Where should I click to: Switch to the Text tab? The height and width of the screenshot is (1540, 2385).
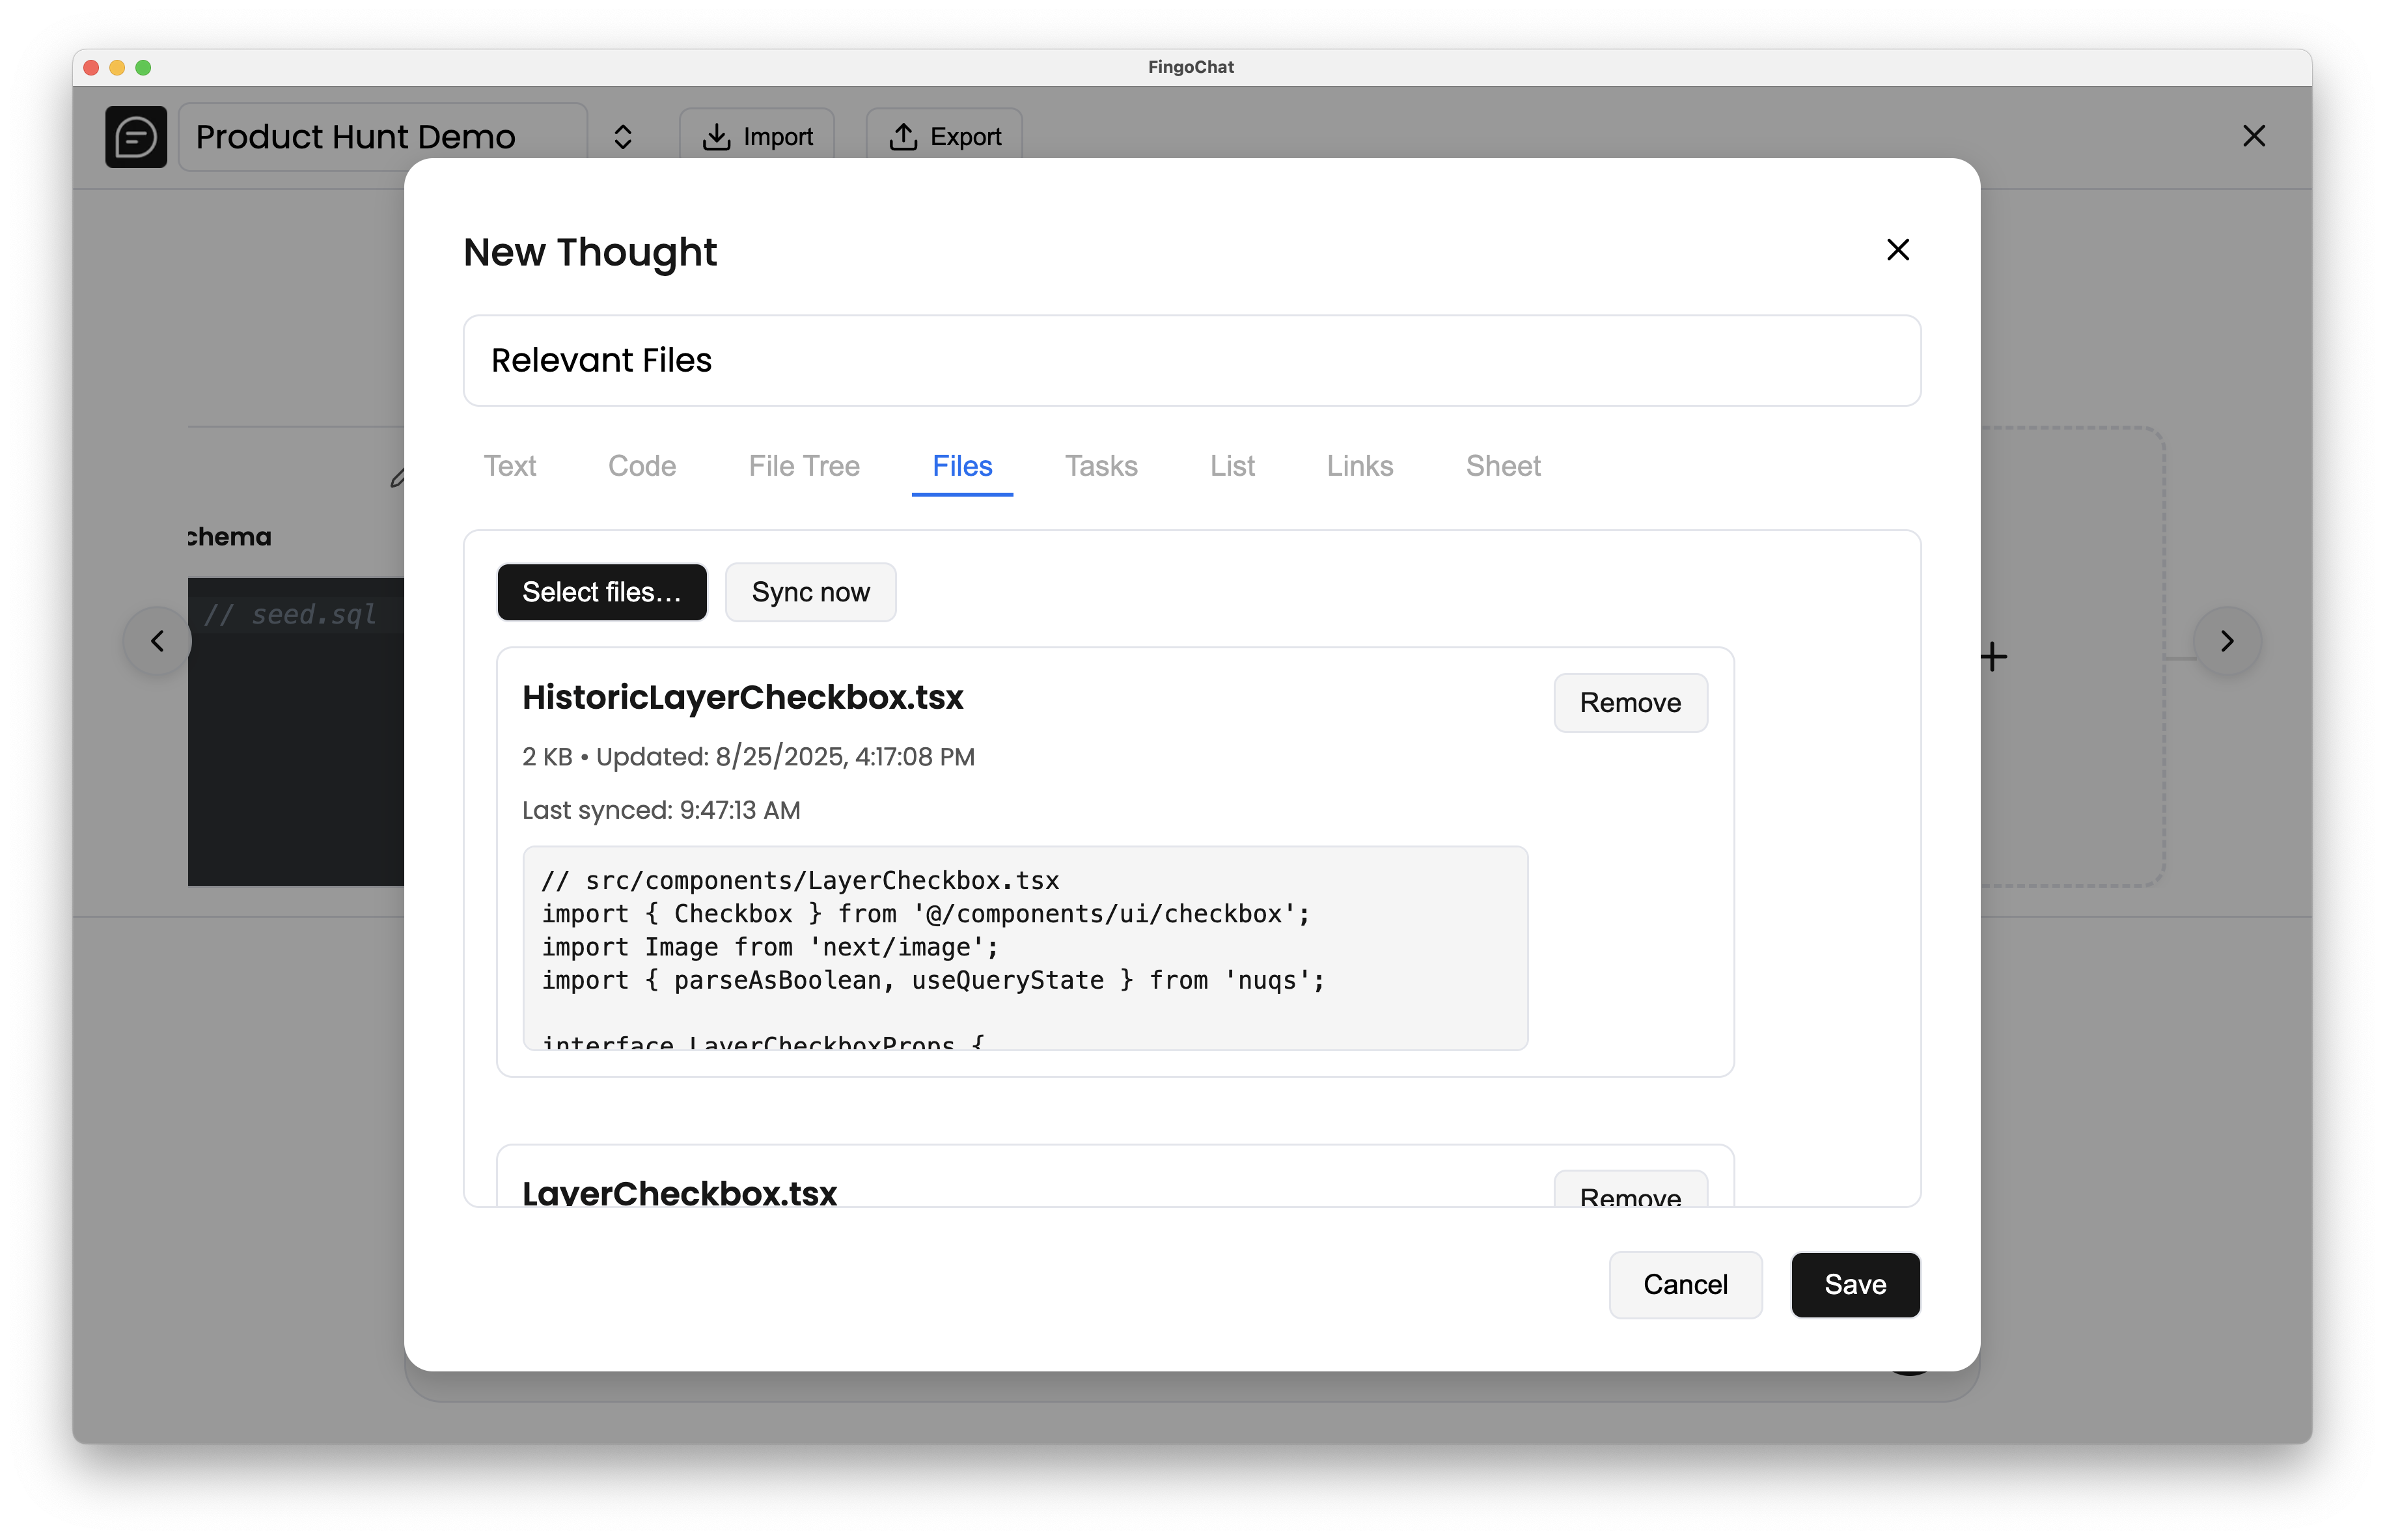510,466
